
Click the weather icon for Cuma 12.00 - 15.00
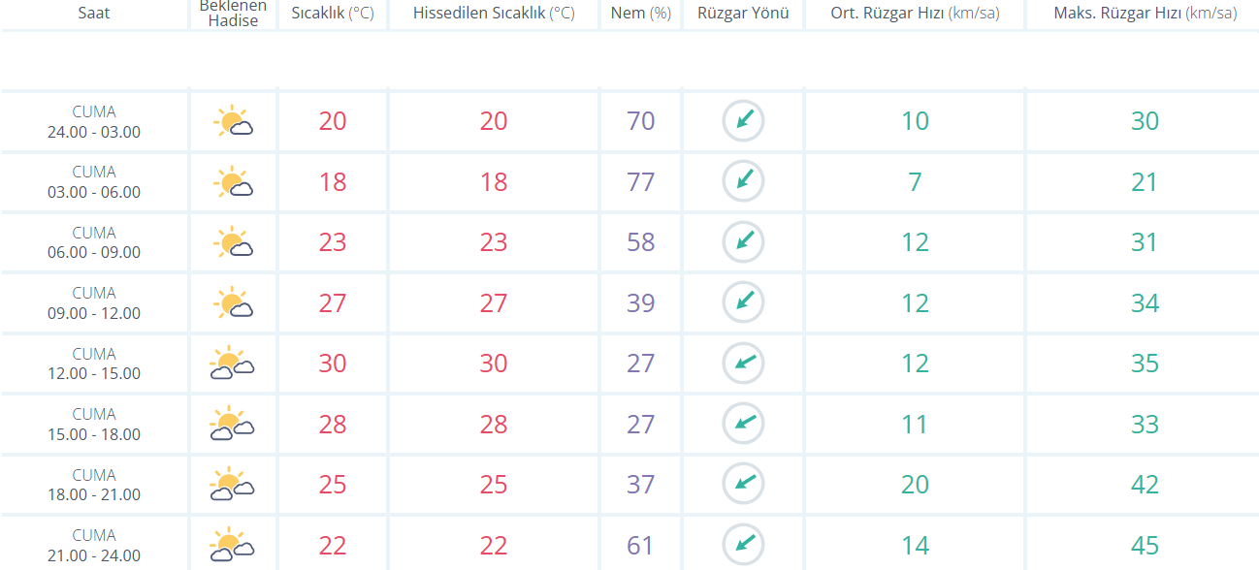coord(233,363)
